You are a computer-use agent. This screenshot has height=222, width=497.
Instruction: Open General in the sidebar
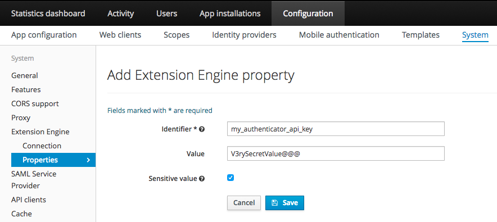coord(25,76)
